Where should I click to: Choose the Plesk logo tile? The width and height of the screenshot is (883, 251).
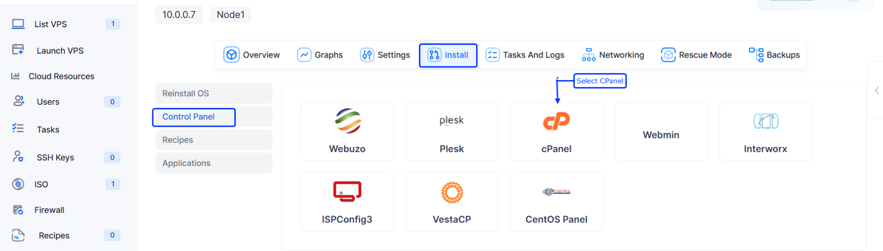pos(452,120)
